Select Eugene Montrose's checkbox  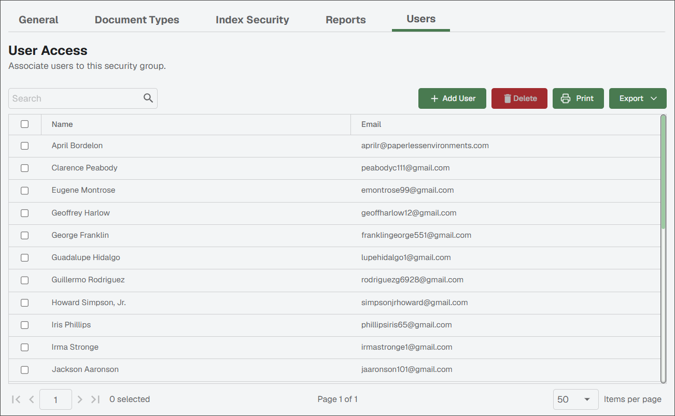[24, 191]
